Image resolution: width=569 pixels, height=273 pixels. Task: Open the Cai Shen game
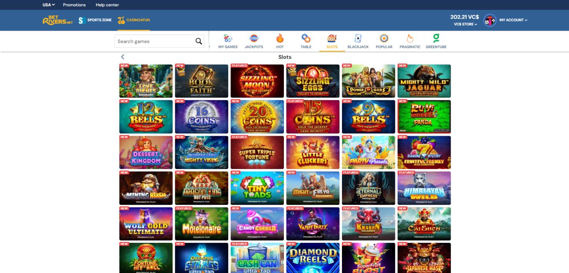[424, 224]
